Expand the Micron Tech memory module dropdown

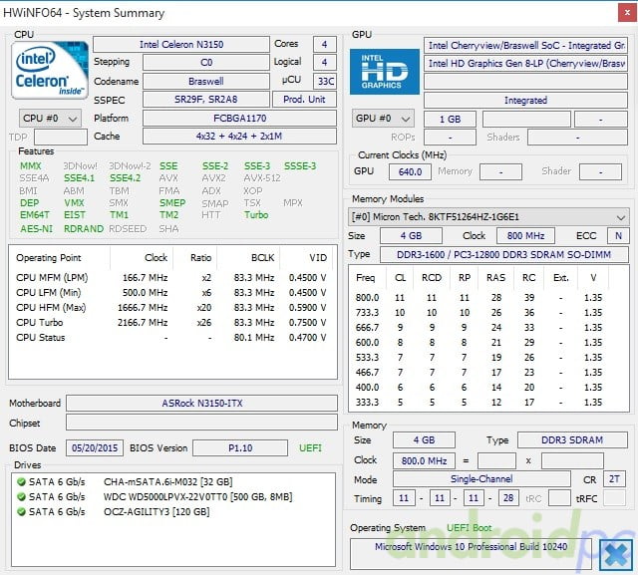(x=488, y=217)
